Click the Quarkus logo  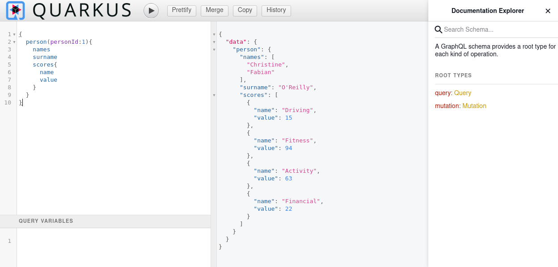pos(15,10)
